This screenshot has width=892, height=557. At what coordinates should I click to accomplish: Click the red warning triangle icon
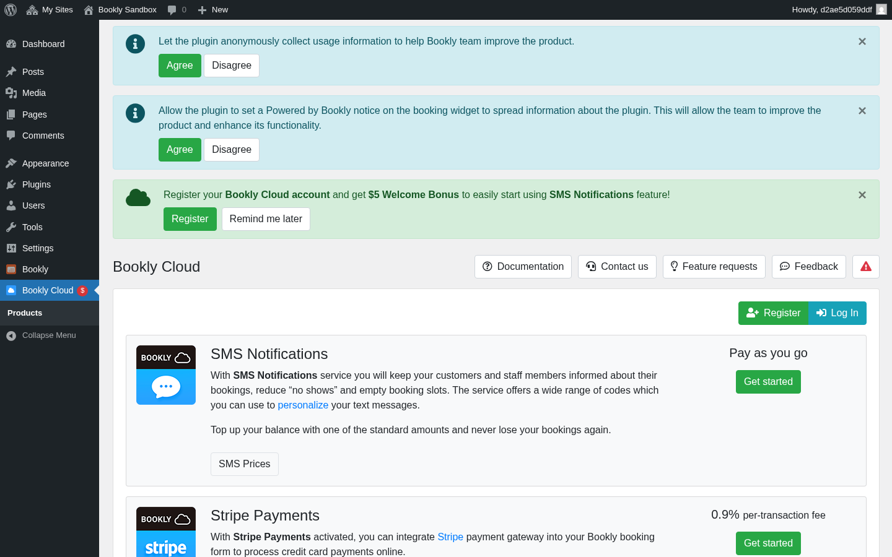pos(866,267)
